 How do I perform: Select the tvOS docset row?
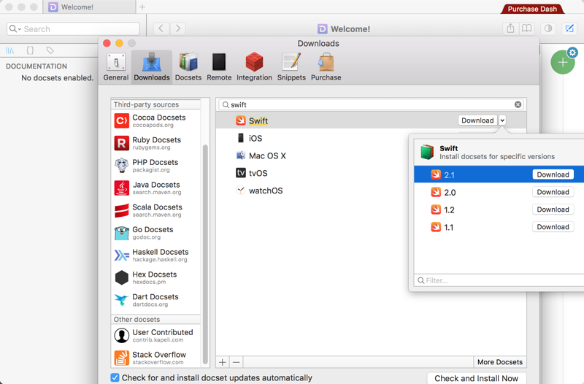tap(312, 173)
